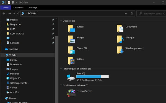Image resolution: width=166 pixels, height=103 pixels.
Task: Click the pin icon next to Disque dur
Action: (53, 24)
